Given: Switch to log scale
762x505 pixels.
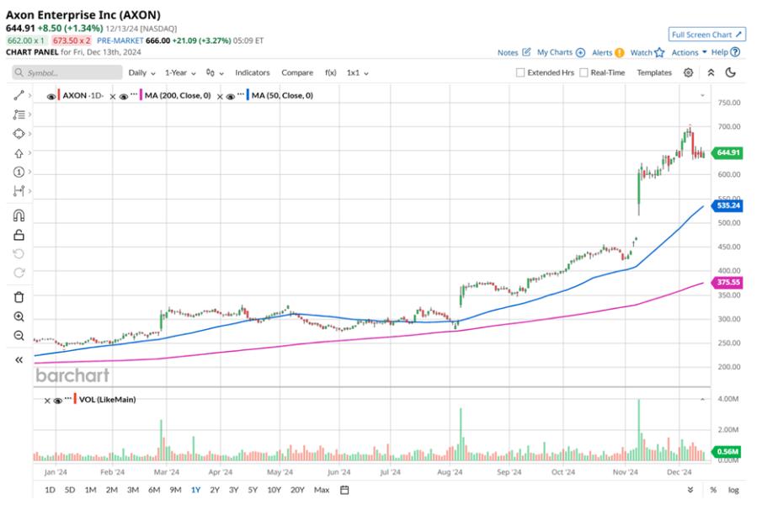Looking at the screenshot, I should pyautogui.click(x=733, y=490).
